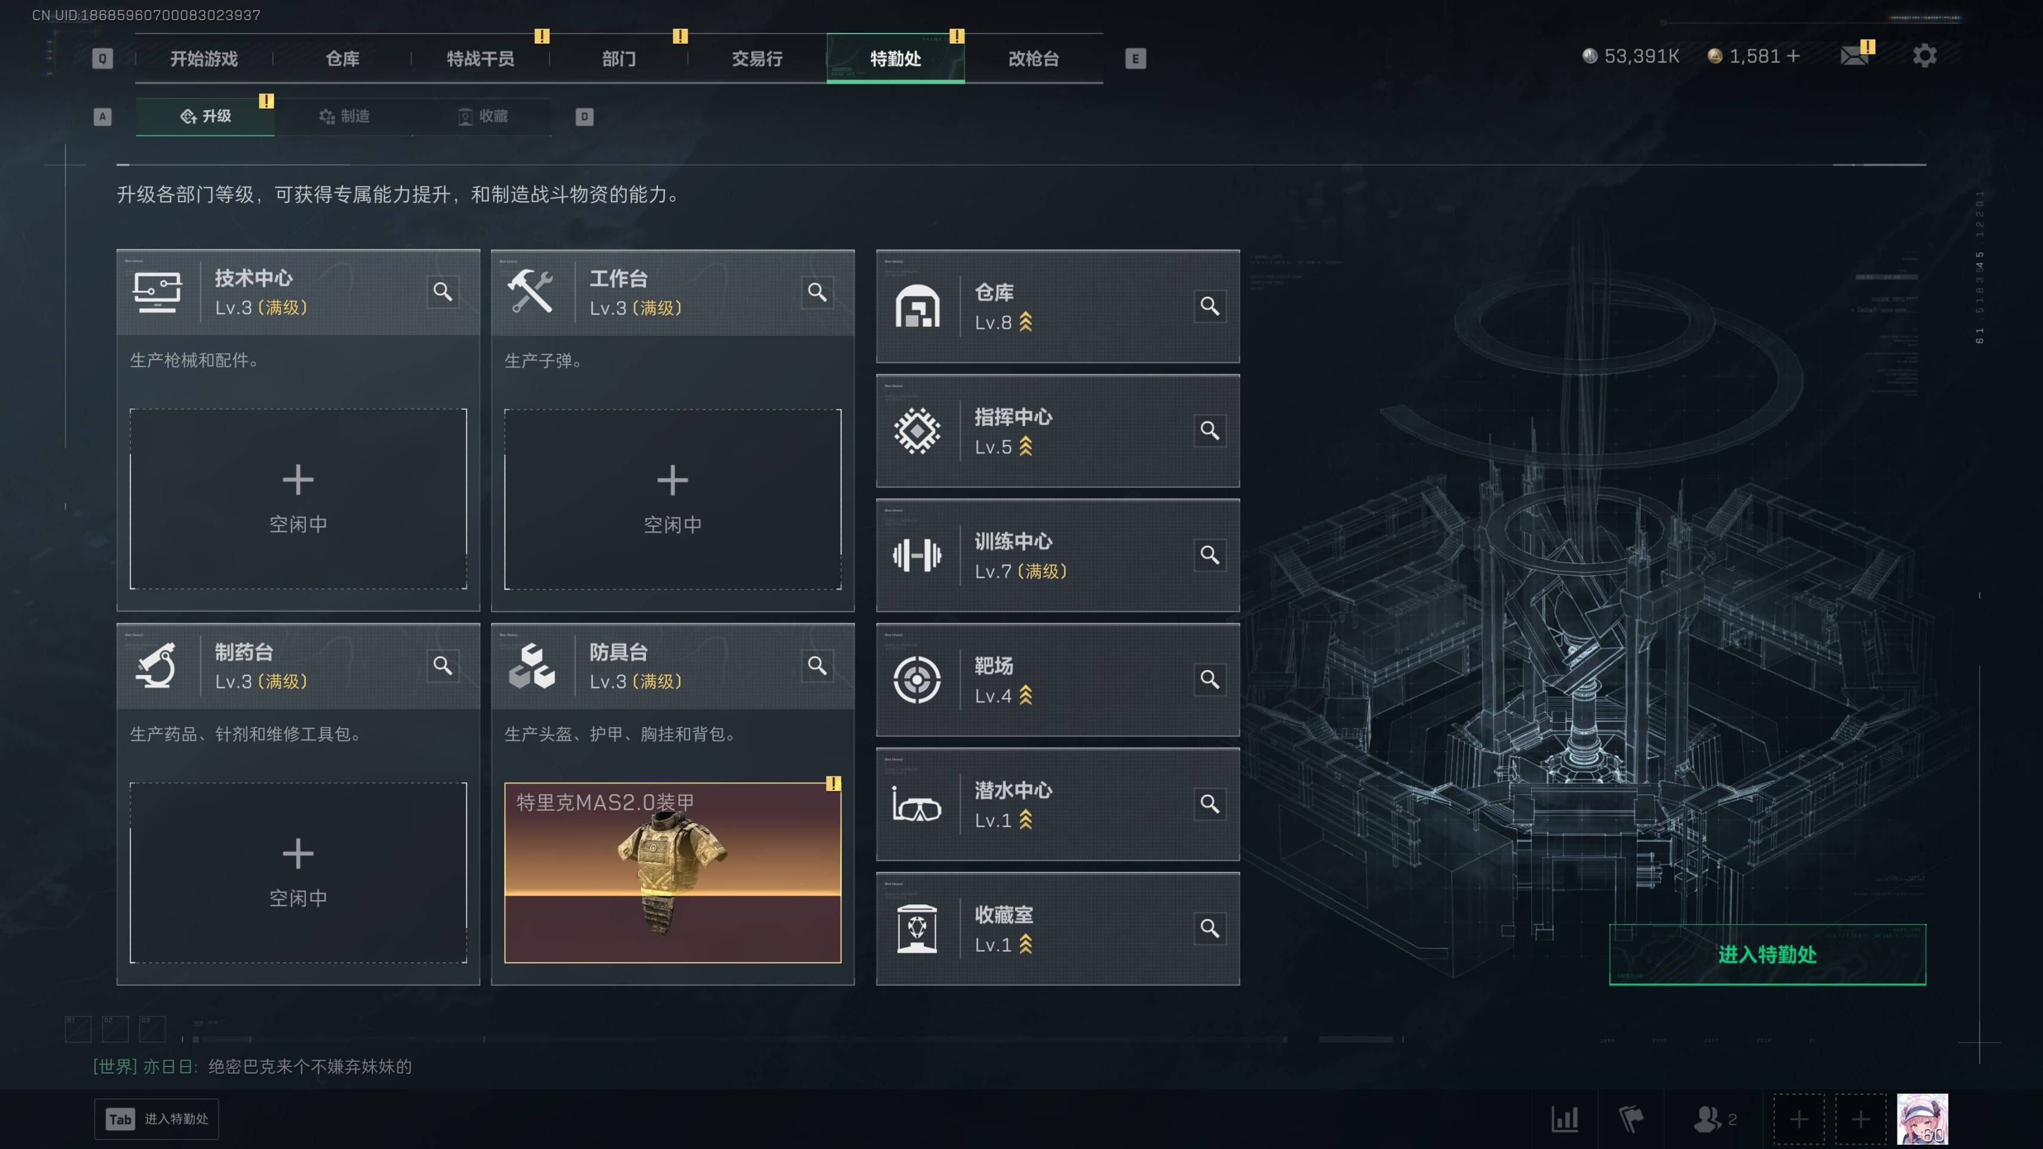
Task: Click the Tab 进入特勤处 shortcut button
Action: point(156,1119)
